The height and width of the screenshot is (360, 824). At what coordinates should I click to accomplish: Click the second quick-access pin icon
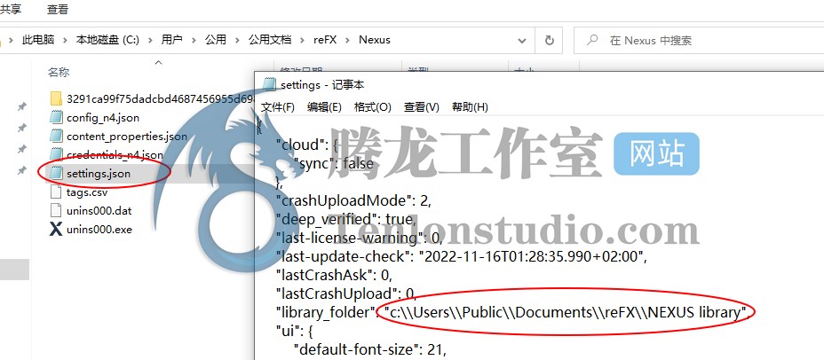[x=21, y=128]
